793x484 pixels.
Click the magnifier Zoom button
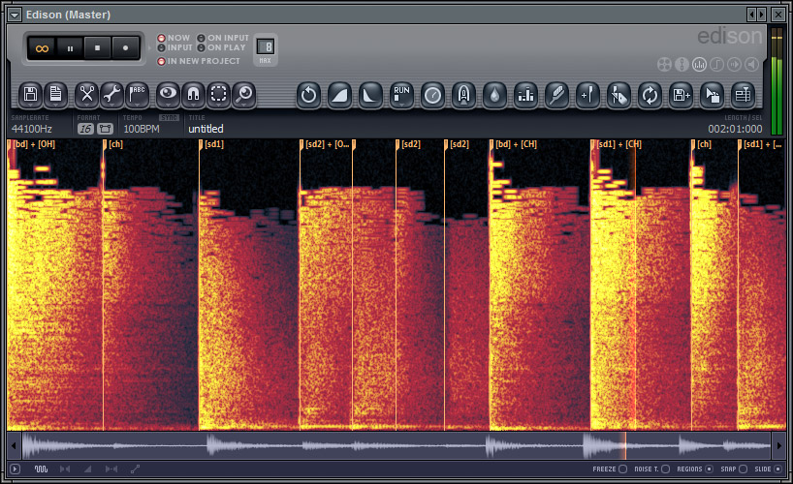pyautogui.click(x=244, y=94)
